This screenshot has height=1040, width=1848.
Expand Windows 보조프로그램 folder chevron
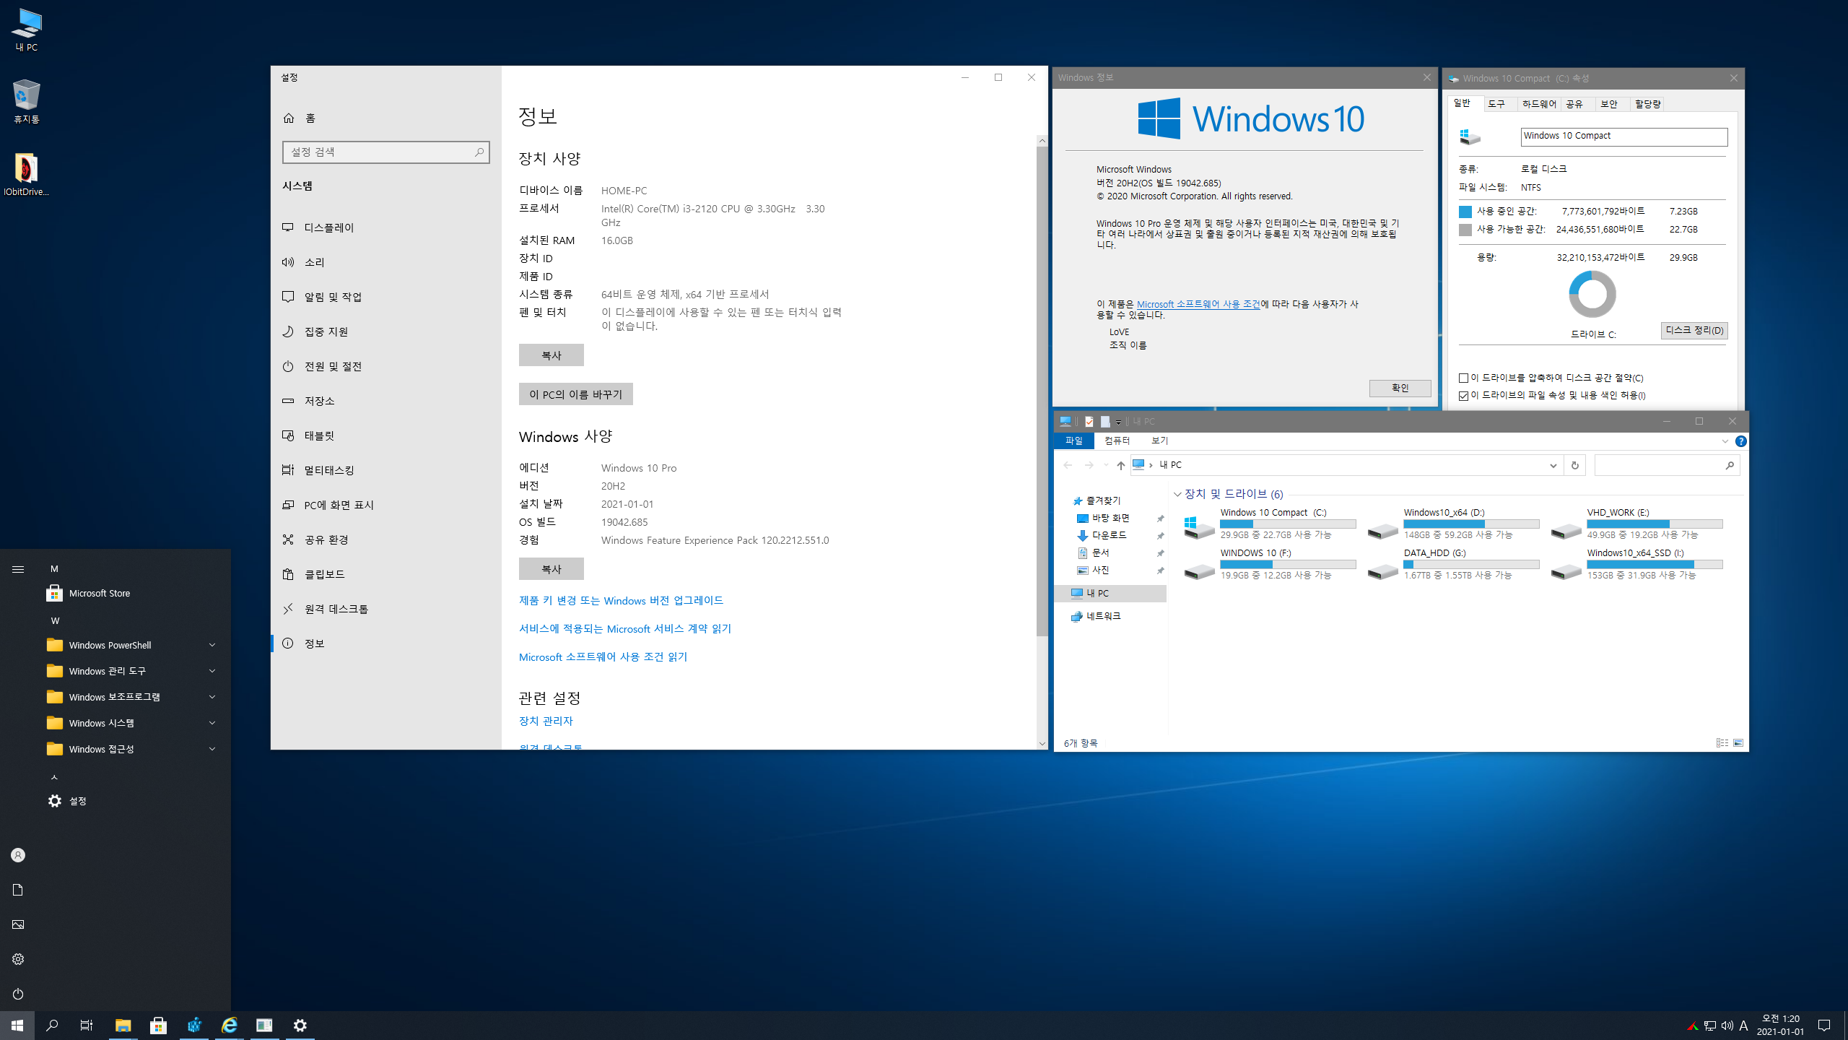coord(212,697)
